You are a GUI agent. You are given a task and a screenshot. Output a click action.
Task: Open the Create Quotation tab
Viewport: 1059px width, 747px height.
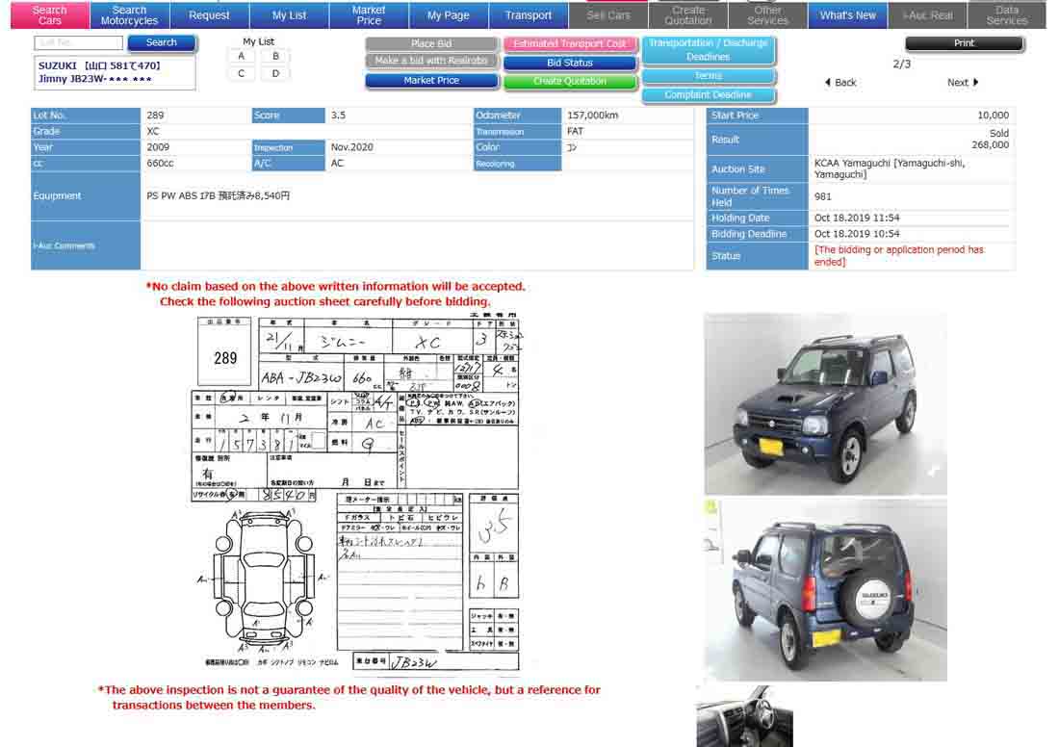(687, 14)
